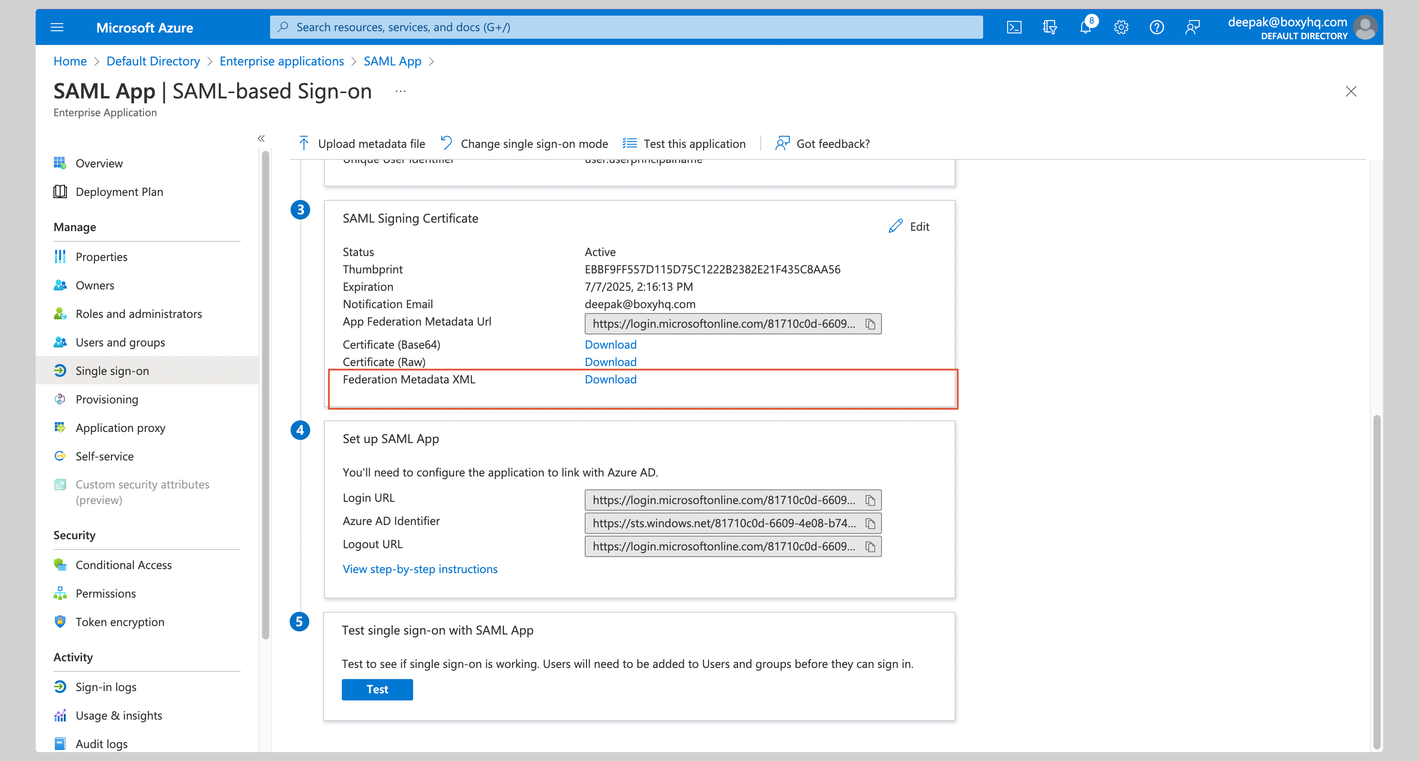1419x761 pixels.
Task: Copy the Azure AD Identifier value
Action: click(870, 523)
